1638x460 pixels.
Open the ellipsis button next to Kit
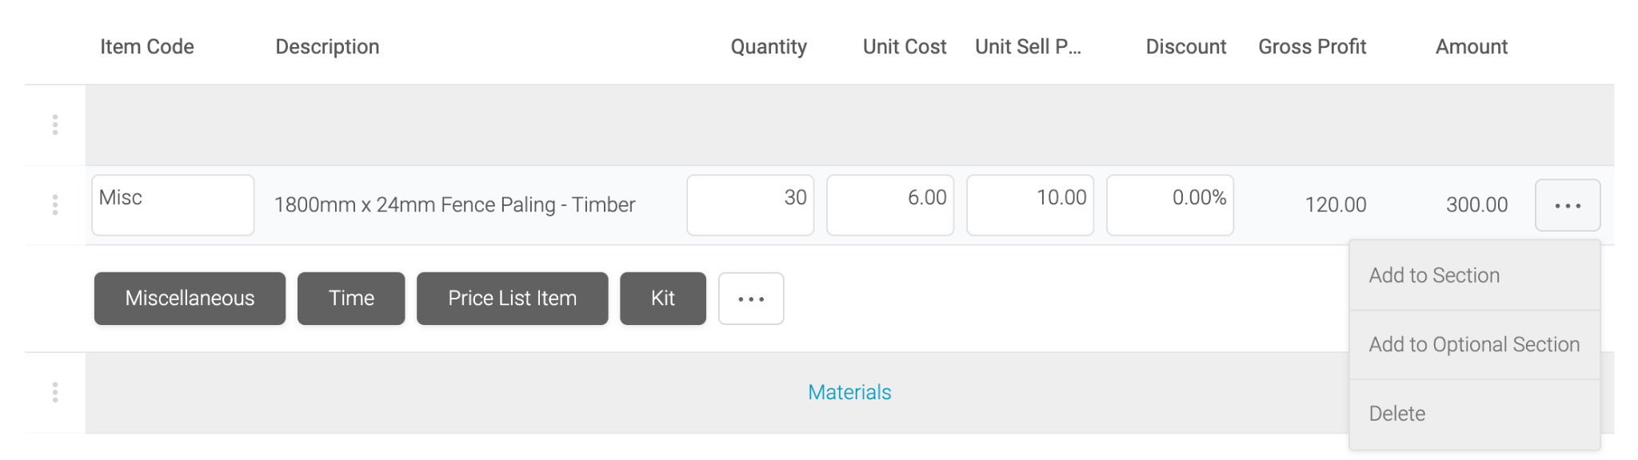[x=751, y=299]
